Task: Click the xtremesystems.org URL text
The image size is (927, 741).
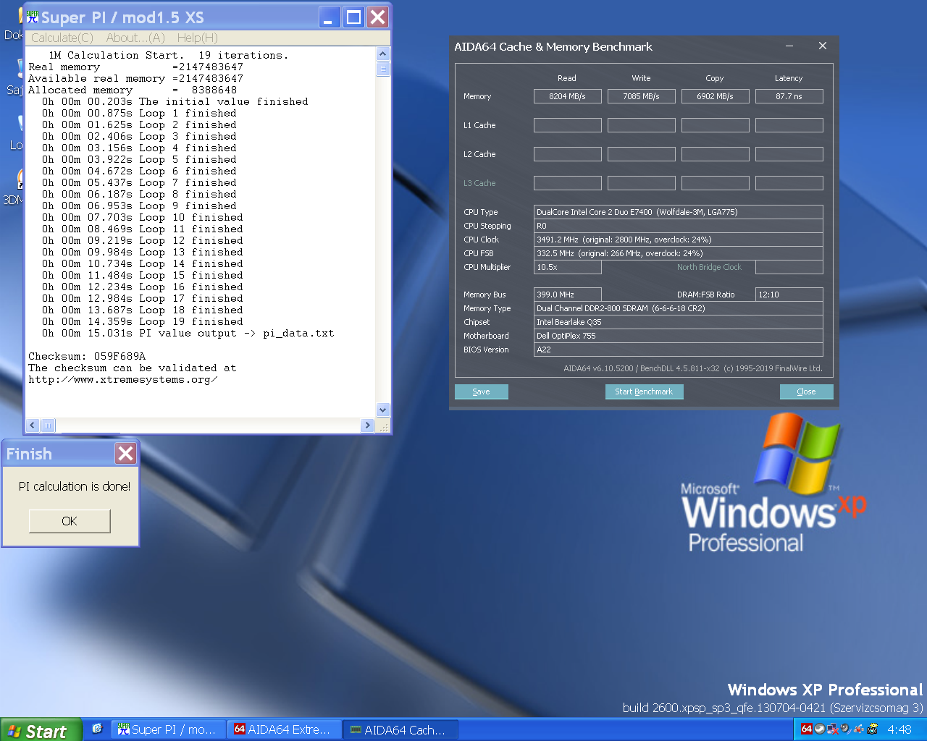Action: [x=122, y=379]
